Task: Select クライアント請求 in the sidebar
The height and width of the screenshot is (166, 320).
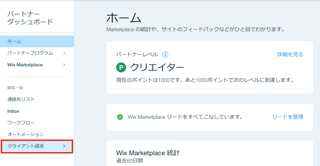Action: pos(37,146)
